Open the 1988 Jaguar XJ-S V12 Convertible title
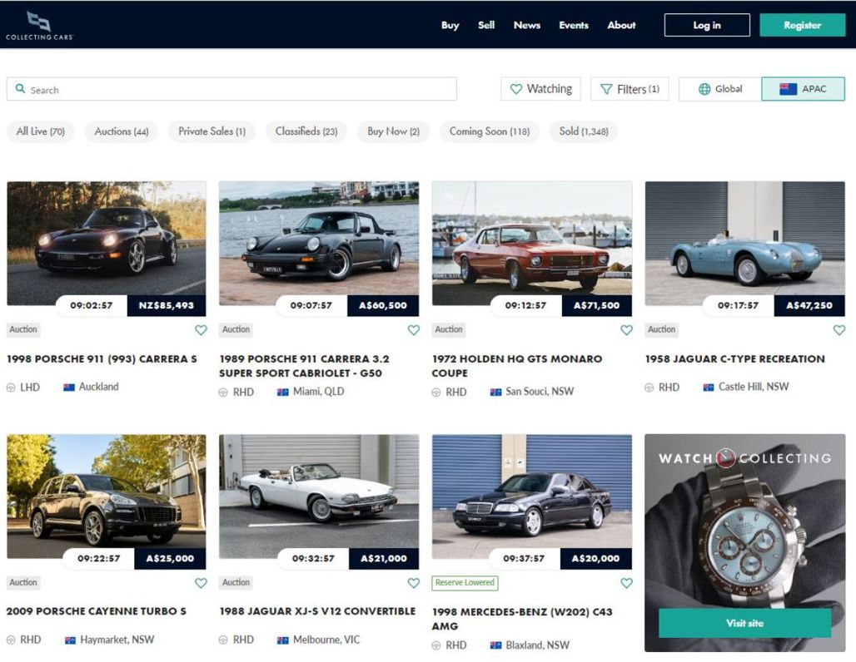The image size is (856, 662). point(317,611)
